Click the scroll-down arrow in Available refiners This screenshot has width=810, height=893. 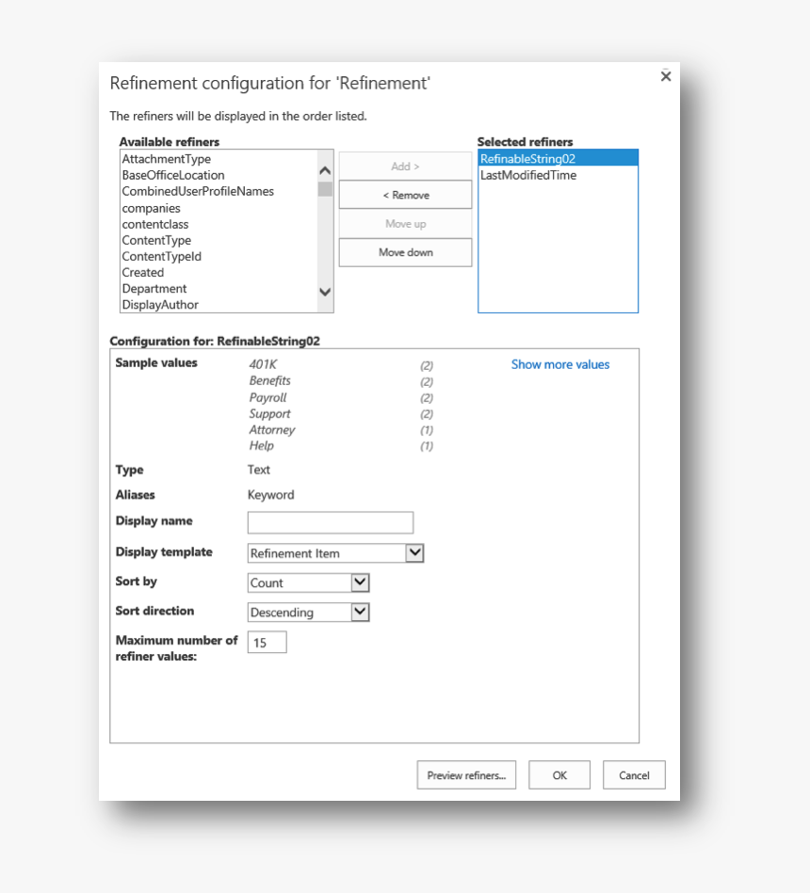[325, 294]
